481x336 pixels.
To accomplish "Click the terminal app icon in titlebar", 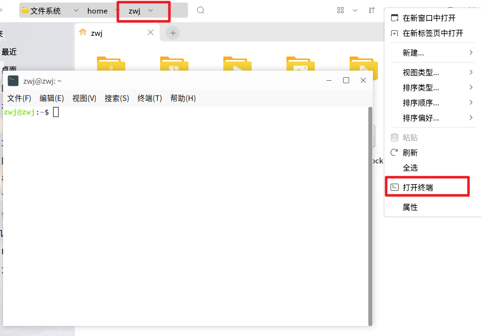I will pyautogui.click(x=13, y=81).
